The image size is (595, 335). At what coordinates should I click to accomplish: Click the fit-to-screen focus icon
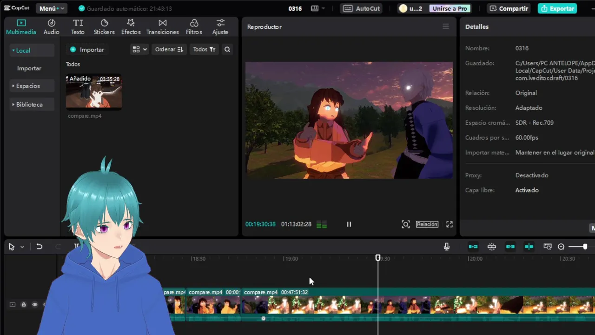pyautogui.click(x=406, y=224)
